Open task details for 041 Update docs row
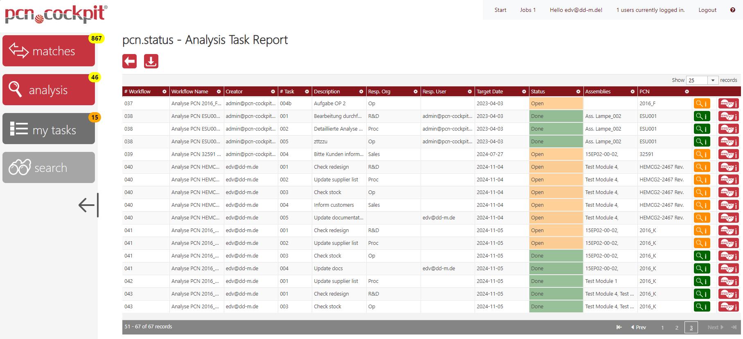Image resolution: width=743 pixels, height=339 pixels. pos(702,269)
